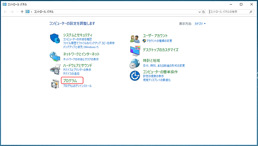
Task: Click the コントロール パネル breadcrumb in address bar
Action: [44, 12]
